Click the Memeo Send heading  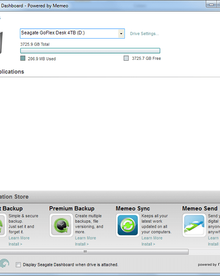pos(200,208)
